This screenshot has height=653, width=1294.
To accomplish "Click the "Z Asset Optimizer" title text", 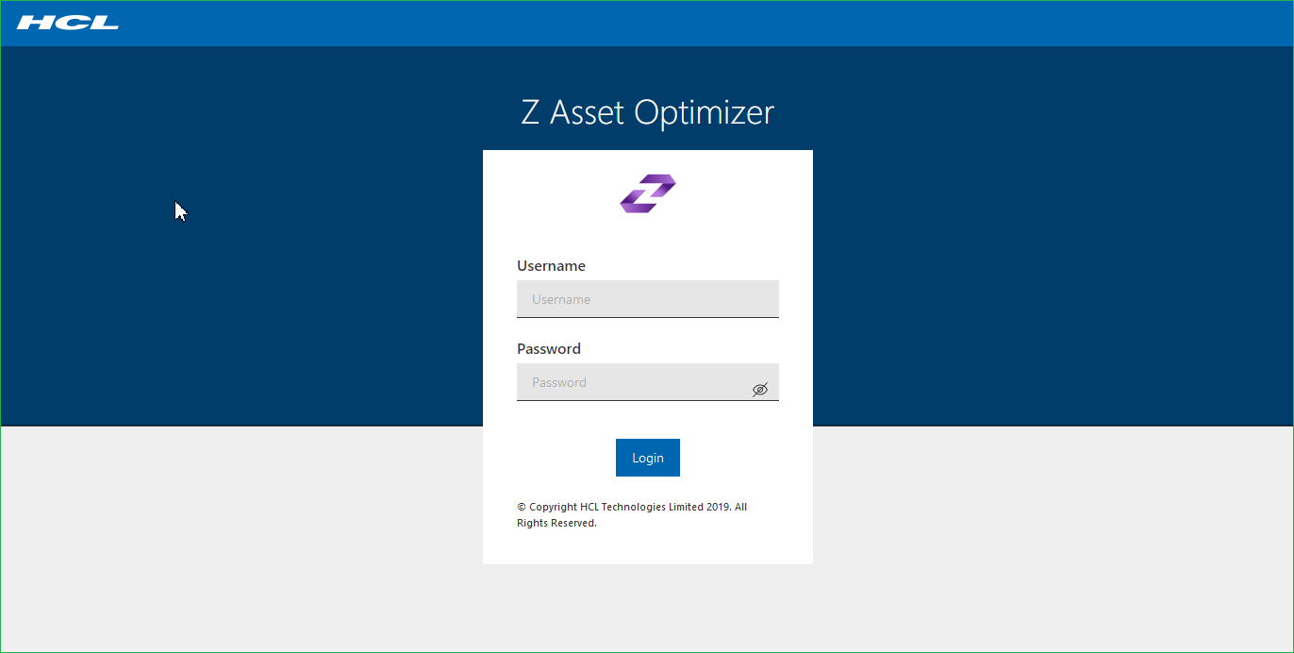I will [648, 112].
